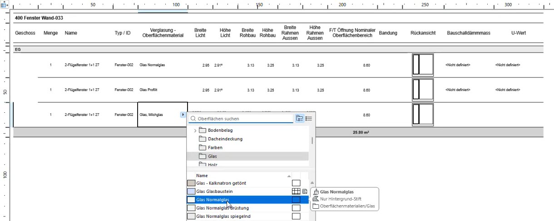Choose Glas Glasbaustein from the list

pos(215,192)
